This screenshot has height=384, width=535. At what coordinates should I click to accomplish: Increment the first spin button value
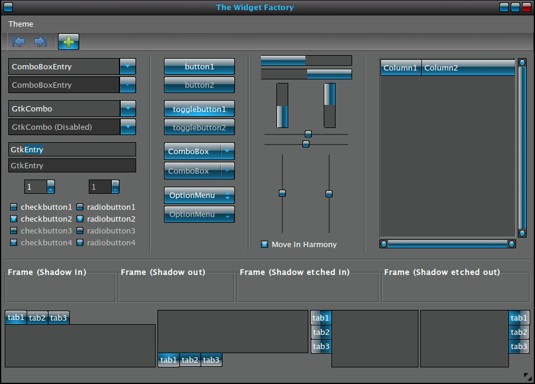pos(51,184)
